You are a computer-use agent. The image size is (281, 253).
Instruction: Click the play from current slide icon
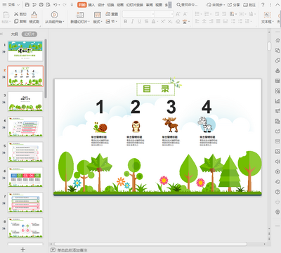coord(54,15)
